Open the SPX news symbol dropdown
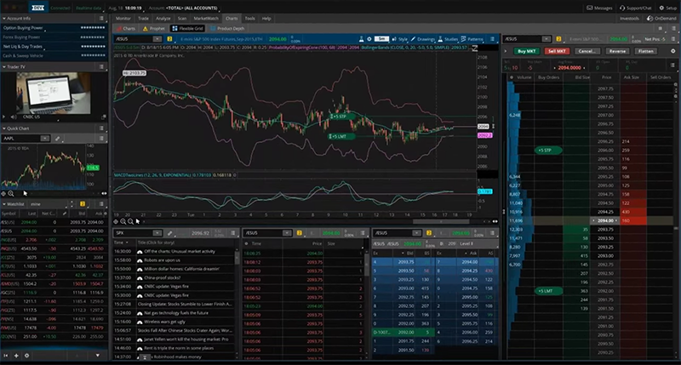The height and width of the screenshot is (365, 681). coord(157,233)
